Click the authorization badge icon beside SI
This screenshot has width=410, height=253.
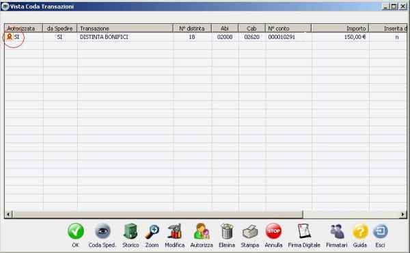[10, 37]
